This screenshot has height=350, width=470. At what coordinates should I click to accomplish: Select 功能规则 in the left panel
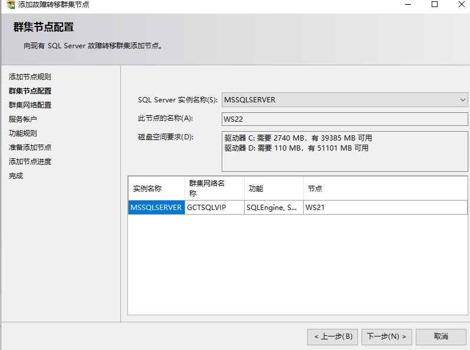(23, 134)
